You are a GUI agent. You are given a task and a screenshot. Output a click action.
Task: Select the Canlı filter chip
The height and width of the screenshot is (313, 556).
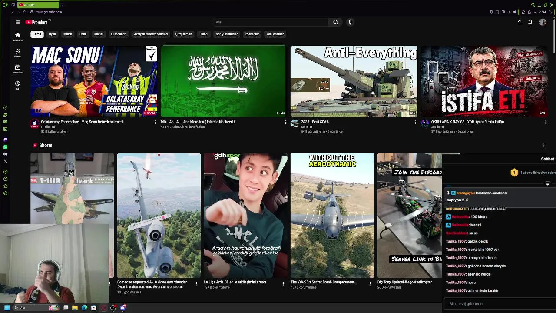83,34
